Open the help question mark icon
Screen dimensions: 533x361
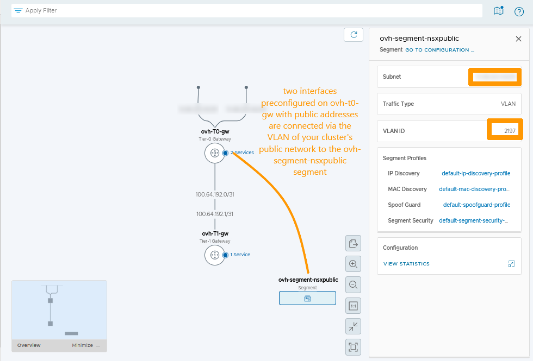[x=519, y=11]
